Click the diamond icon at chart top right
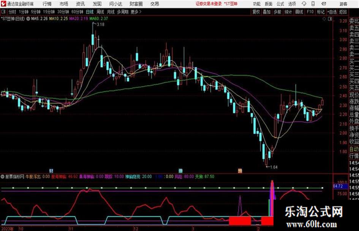This screenshot has width=359, height=231. coord(324,19)
